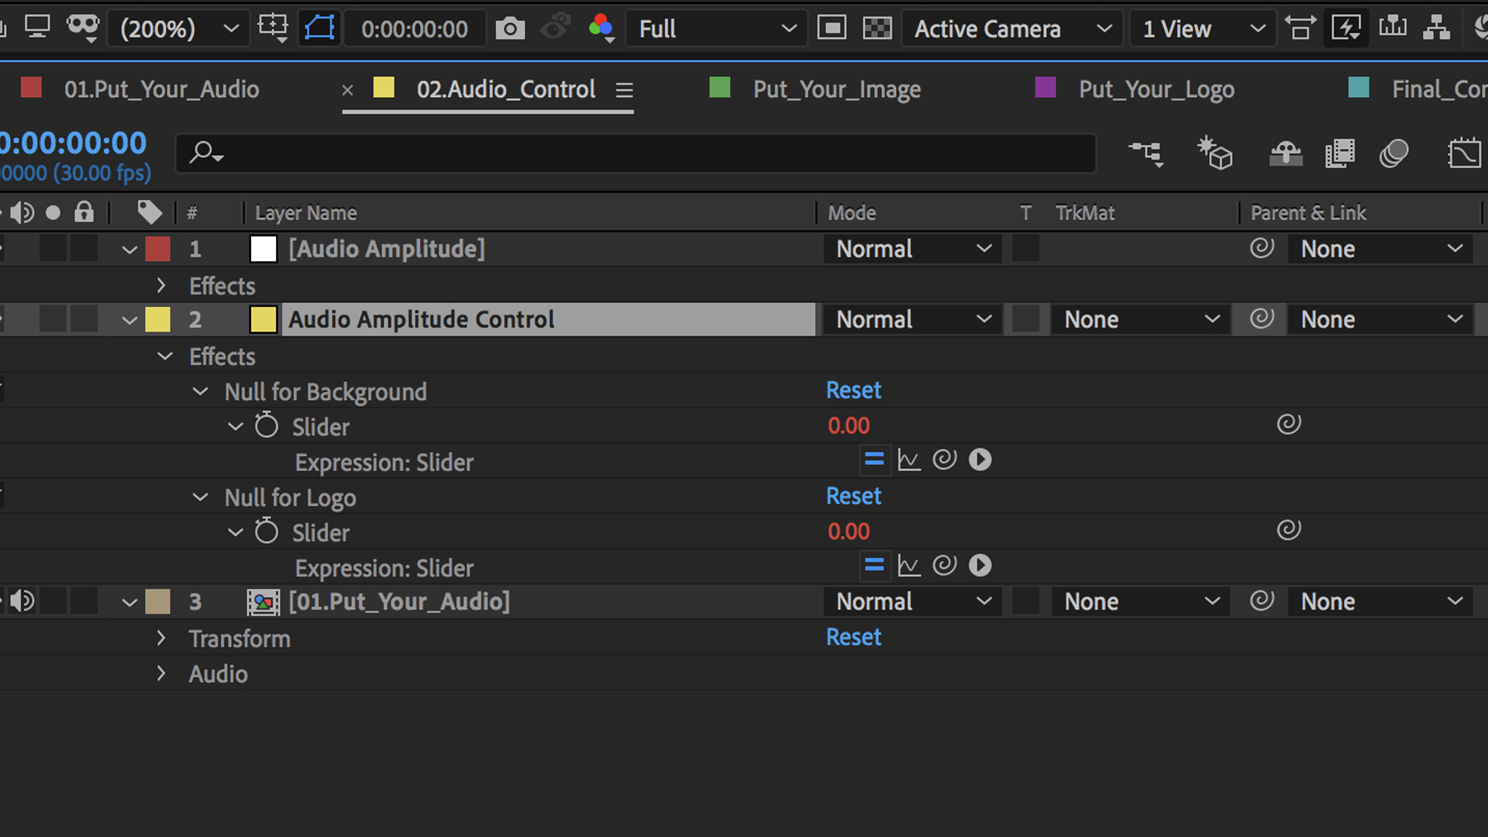The width and height of the screenshot is (1488, 837).
Task: Expand the Effects group of Audio Amplitude
Action: [x=161, y=286]
